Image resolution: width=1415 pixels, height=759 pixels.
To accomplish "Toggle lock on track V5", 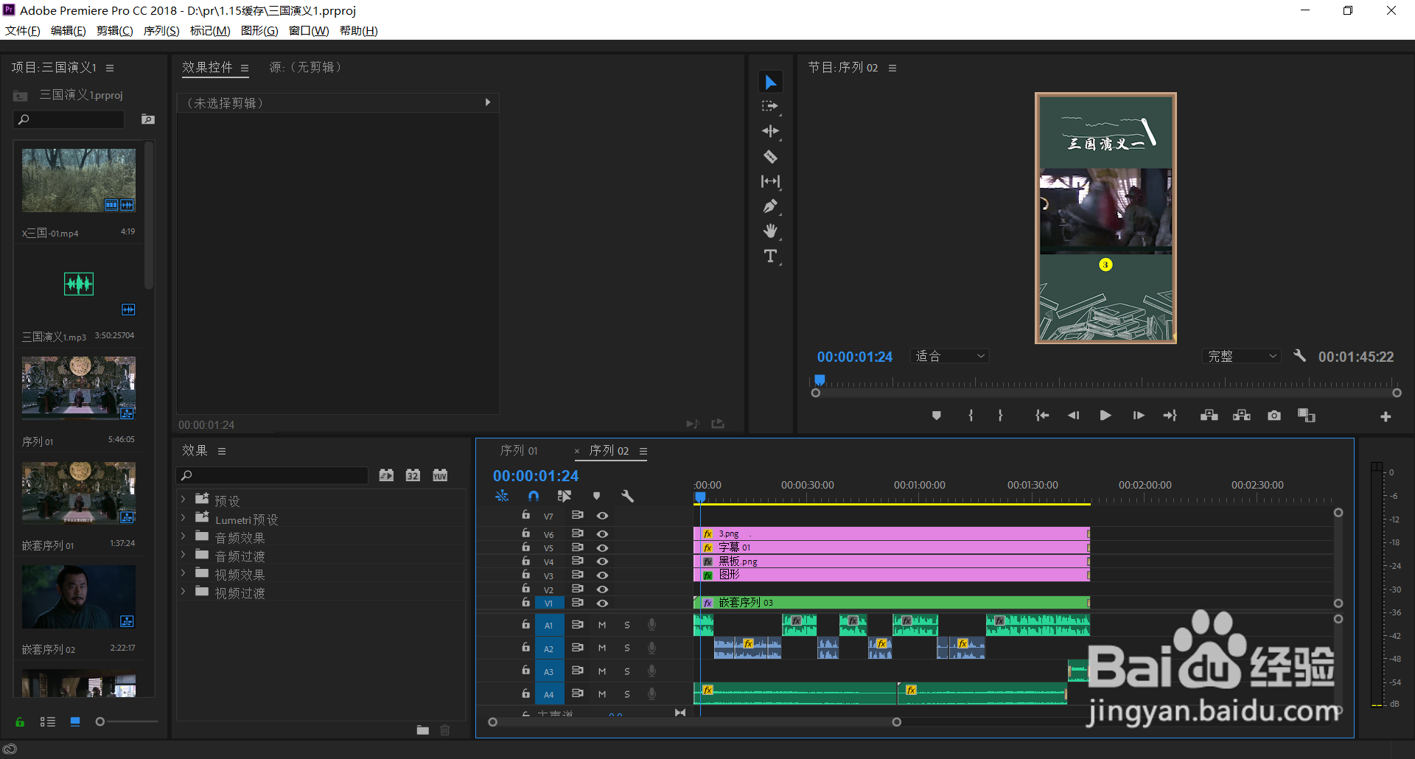I will 525,547.
